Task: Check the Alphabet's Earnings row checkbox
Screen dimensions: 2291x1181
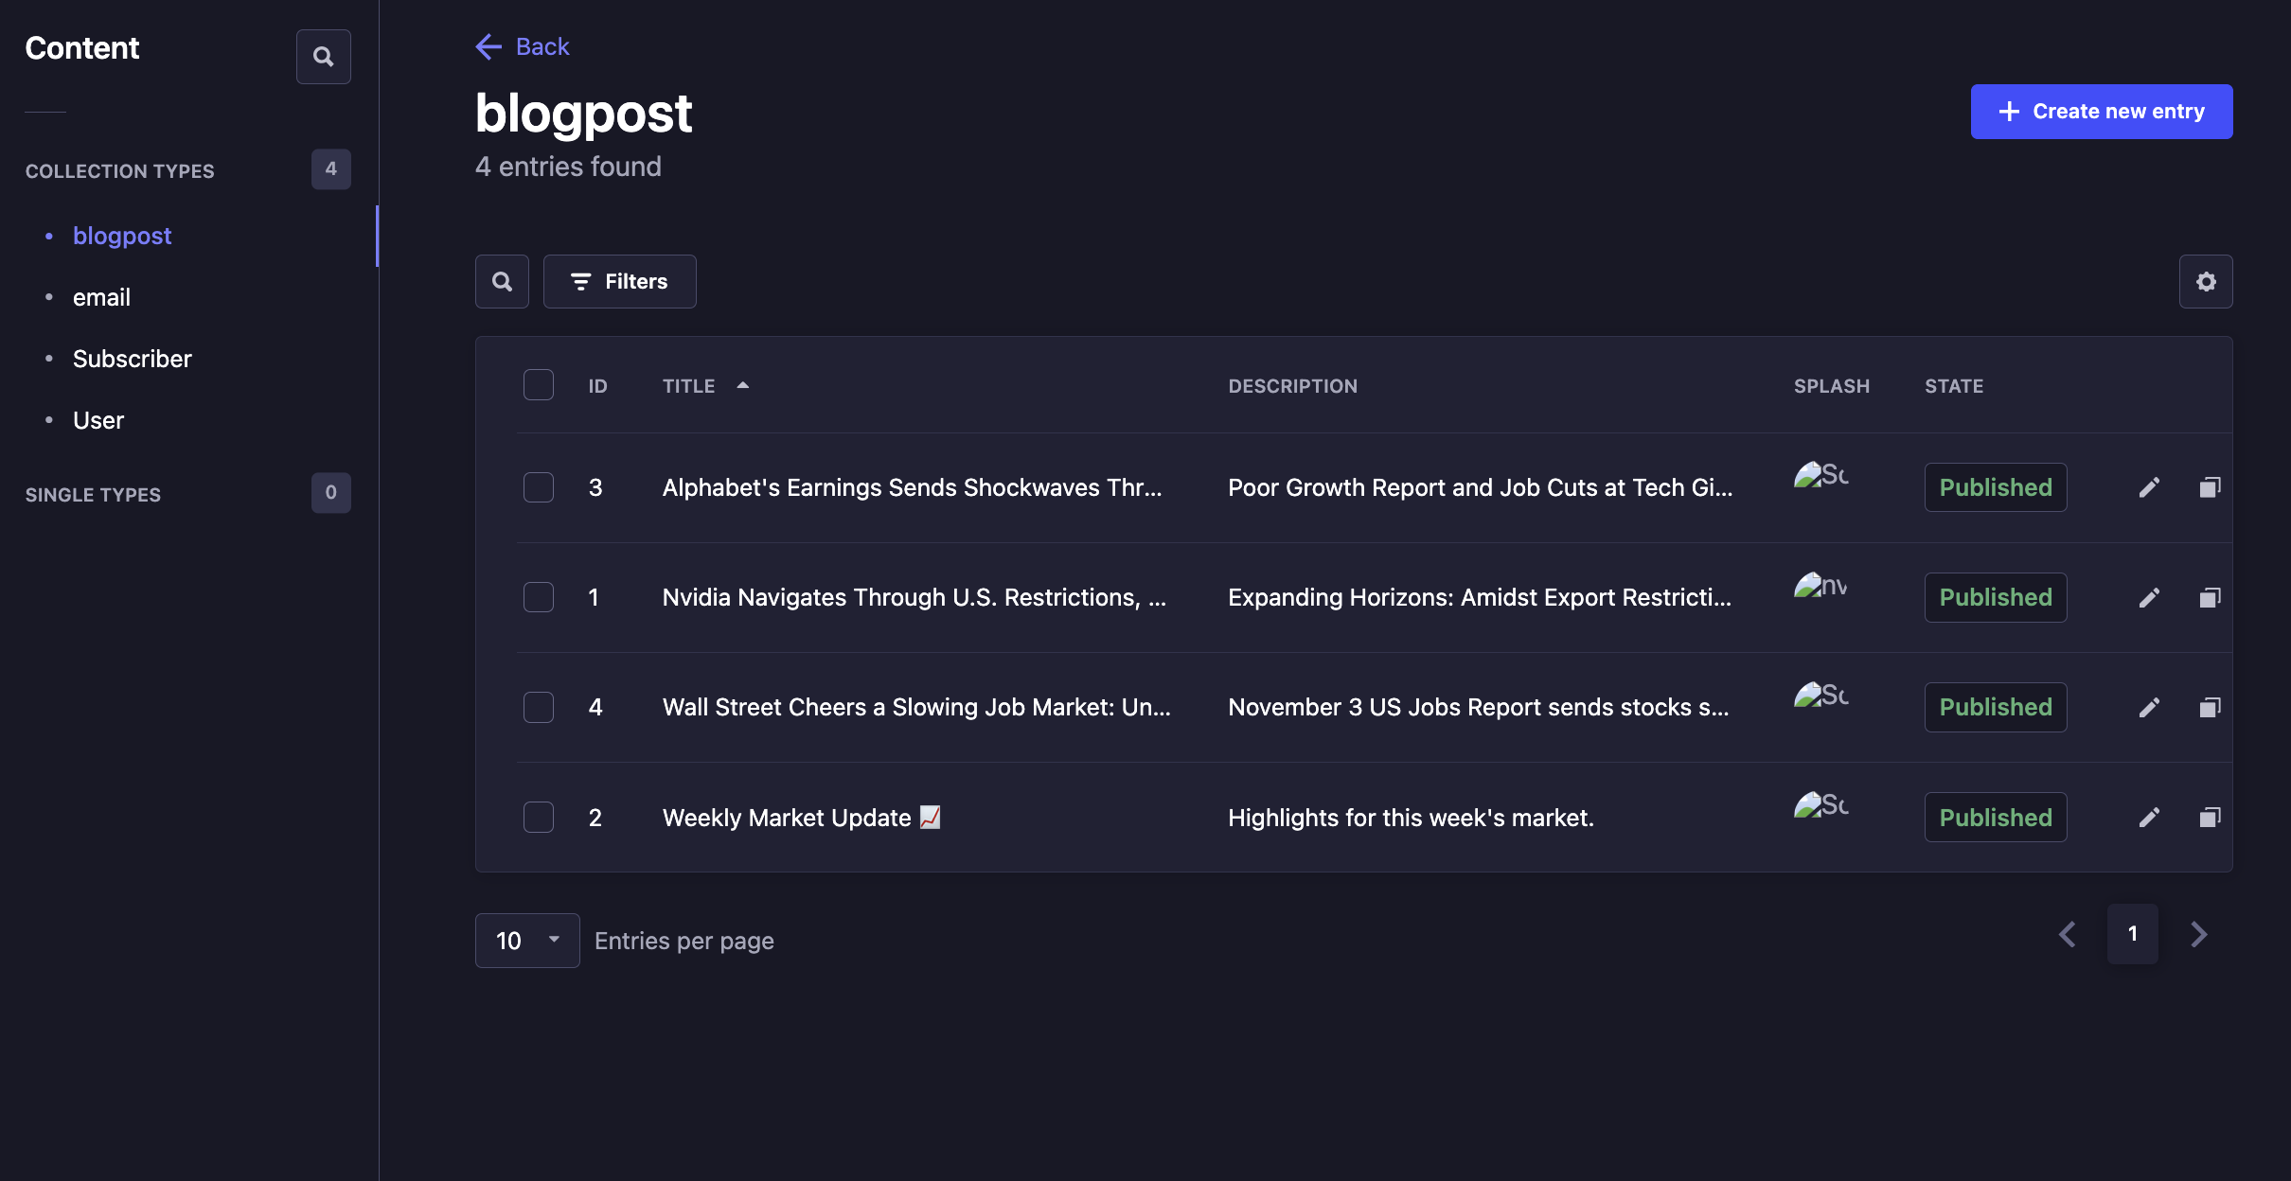Action: 539,487
